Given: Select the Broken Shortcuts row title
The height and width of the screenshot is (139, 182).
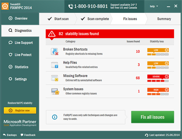Looking at the screenshot, I should pos(75,49).
